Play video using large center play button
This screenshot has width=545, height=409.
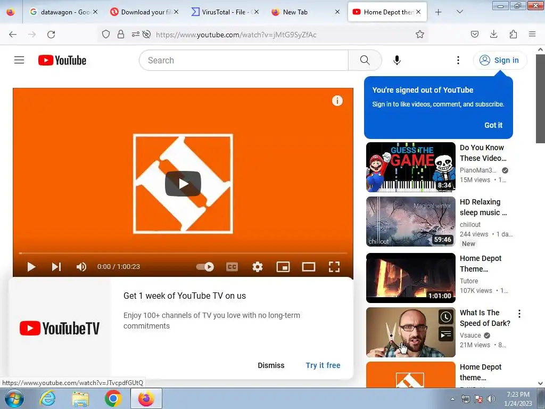point(183,184)
